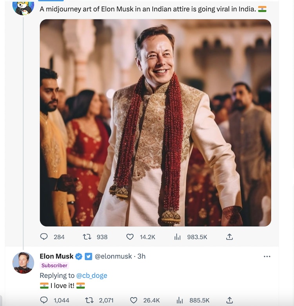
Task: Open the attached Indian attire image
Action: [155, 122]
